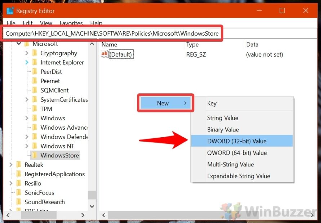This screenshot has height=223, width=321.
Task: Select Multi-String Value
Action: (x=242, y=164)
